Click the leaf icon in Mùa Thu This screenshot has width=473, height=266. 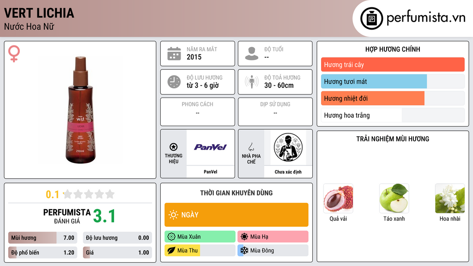click(171, 250)
